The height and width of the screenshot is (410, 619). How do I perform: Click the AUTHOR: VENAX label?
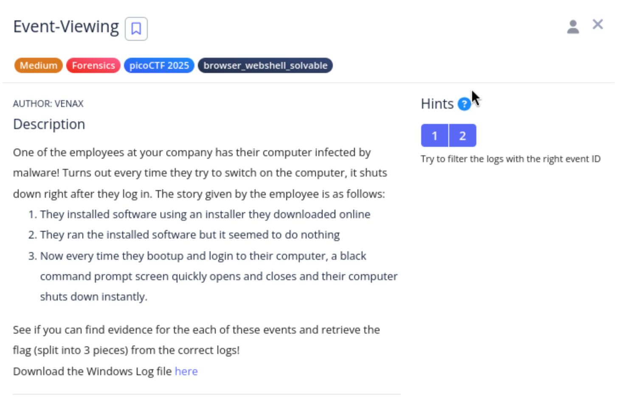click(48, 104)
